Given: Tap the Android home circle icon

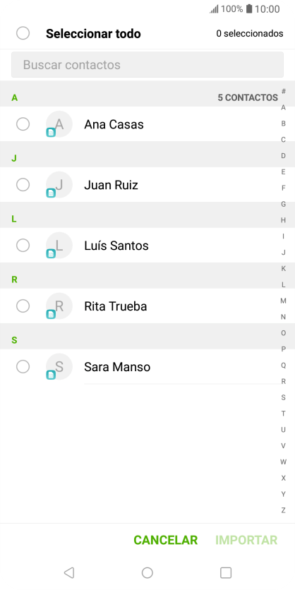Looking at the screenshot, I should click(147, 572).
